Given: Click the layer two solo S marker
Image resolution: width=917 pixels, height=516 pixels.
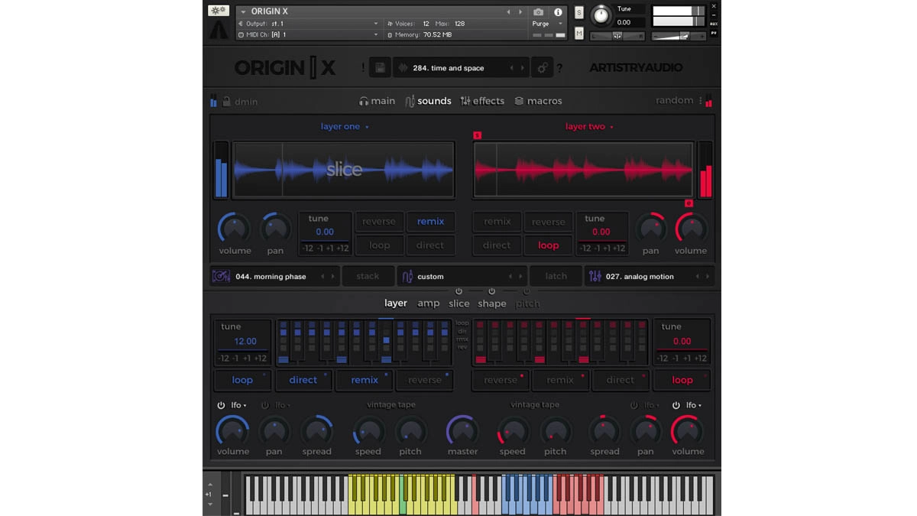Looking at the screenshot, I should (478, 135).
